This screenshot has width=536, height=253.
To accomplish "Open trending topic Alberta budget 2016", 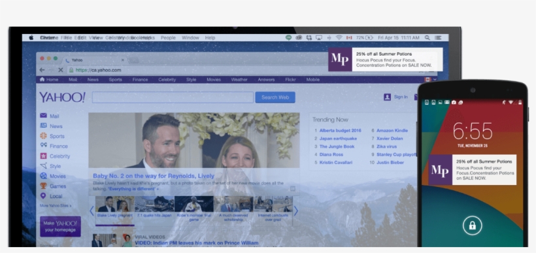I will [340, 130].
